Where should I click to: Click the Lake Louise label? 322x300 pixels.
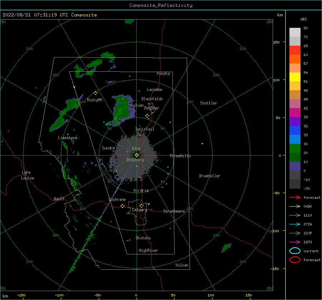pos(28,175)
